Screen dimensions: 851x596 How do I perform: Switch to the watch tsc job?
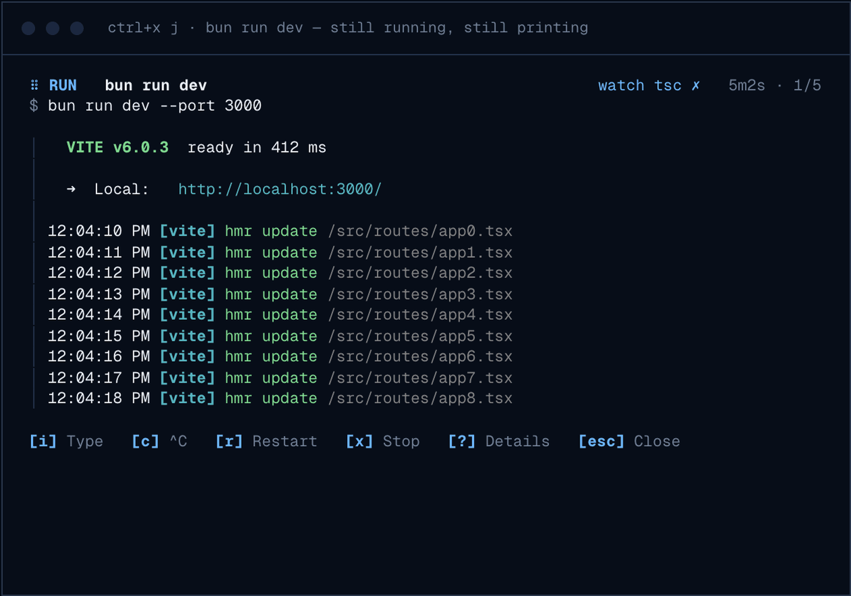649,86
